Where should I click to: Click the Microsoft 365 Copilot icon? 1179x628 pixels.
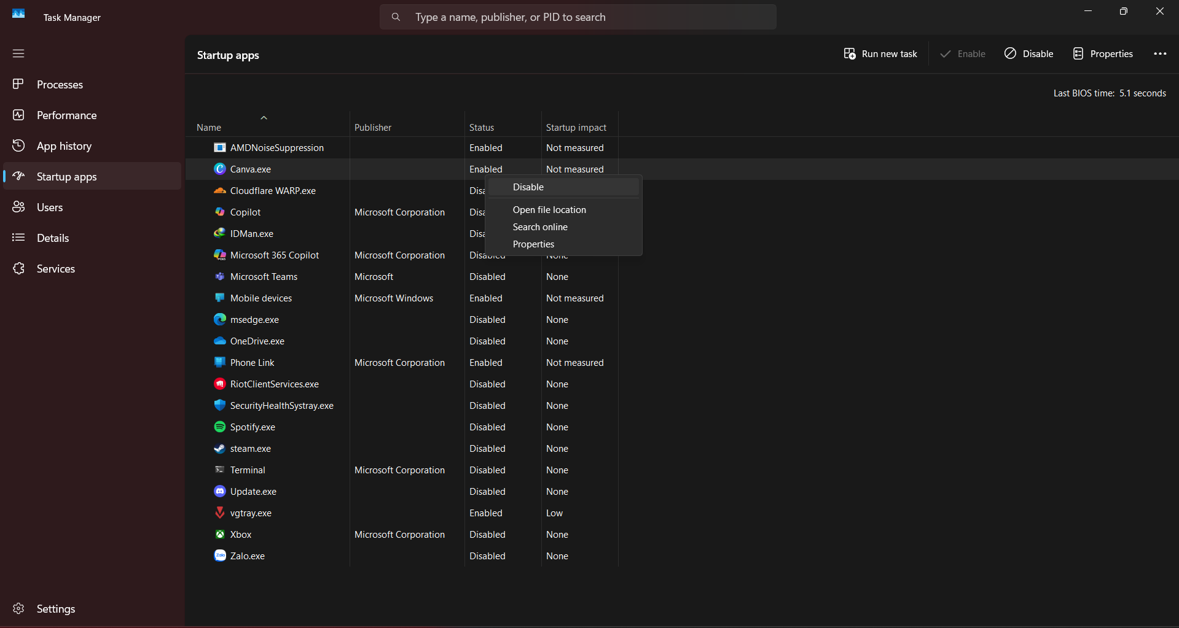click(x=220, y=255)
